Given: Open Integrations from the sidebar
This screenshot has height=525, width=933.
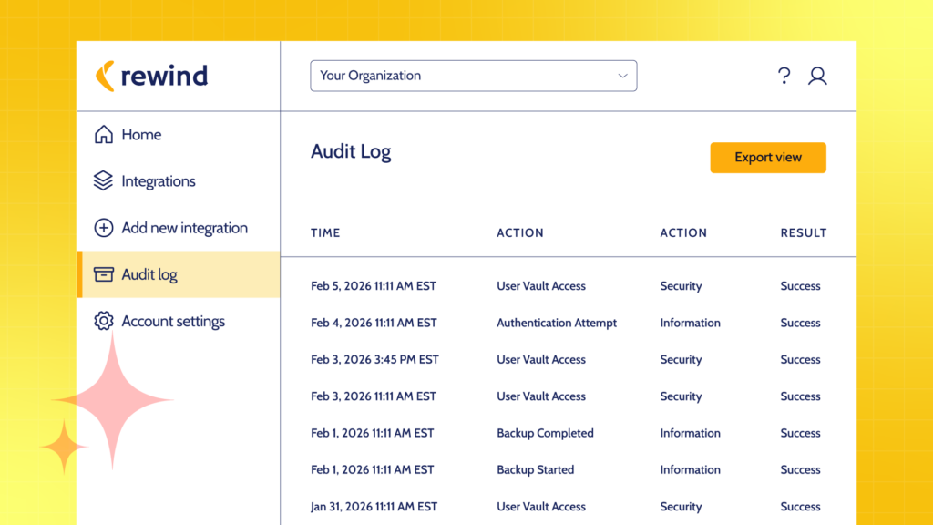Looking at the screenshot, I should tap(159, 181).
